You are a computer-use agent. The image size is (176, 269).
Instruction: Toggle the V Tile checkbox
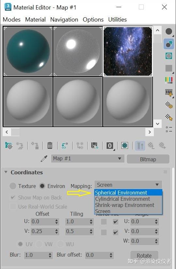pos(116,232)
